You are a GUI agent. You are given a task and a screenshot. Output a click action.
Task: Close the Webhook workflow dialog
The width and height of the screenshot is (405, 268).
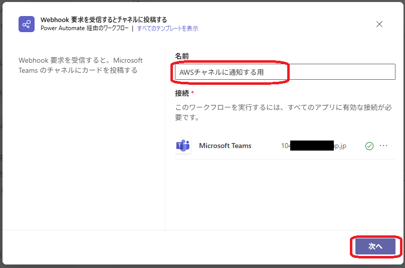click(x=379, y=24)
